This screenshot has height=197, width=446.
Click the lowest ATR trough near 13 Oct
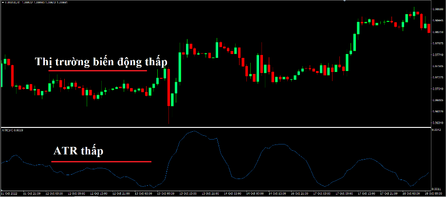[x=153, y=187]
